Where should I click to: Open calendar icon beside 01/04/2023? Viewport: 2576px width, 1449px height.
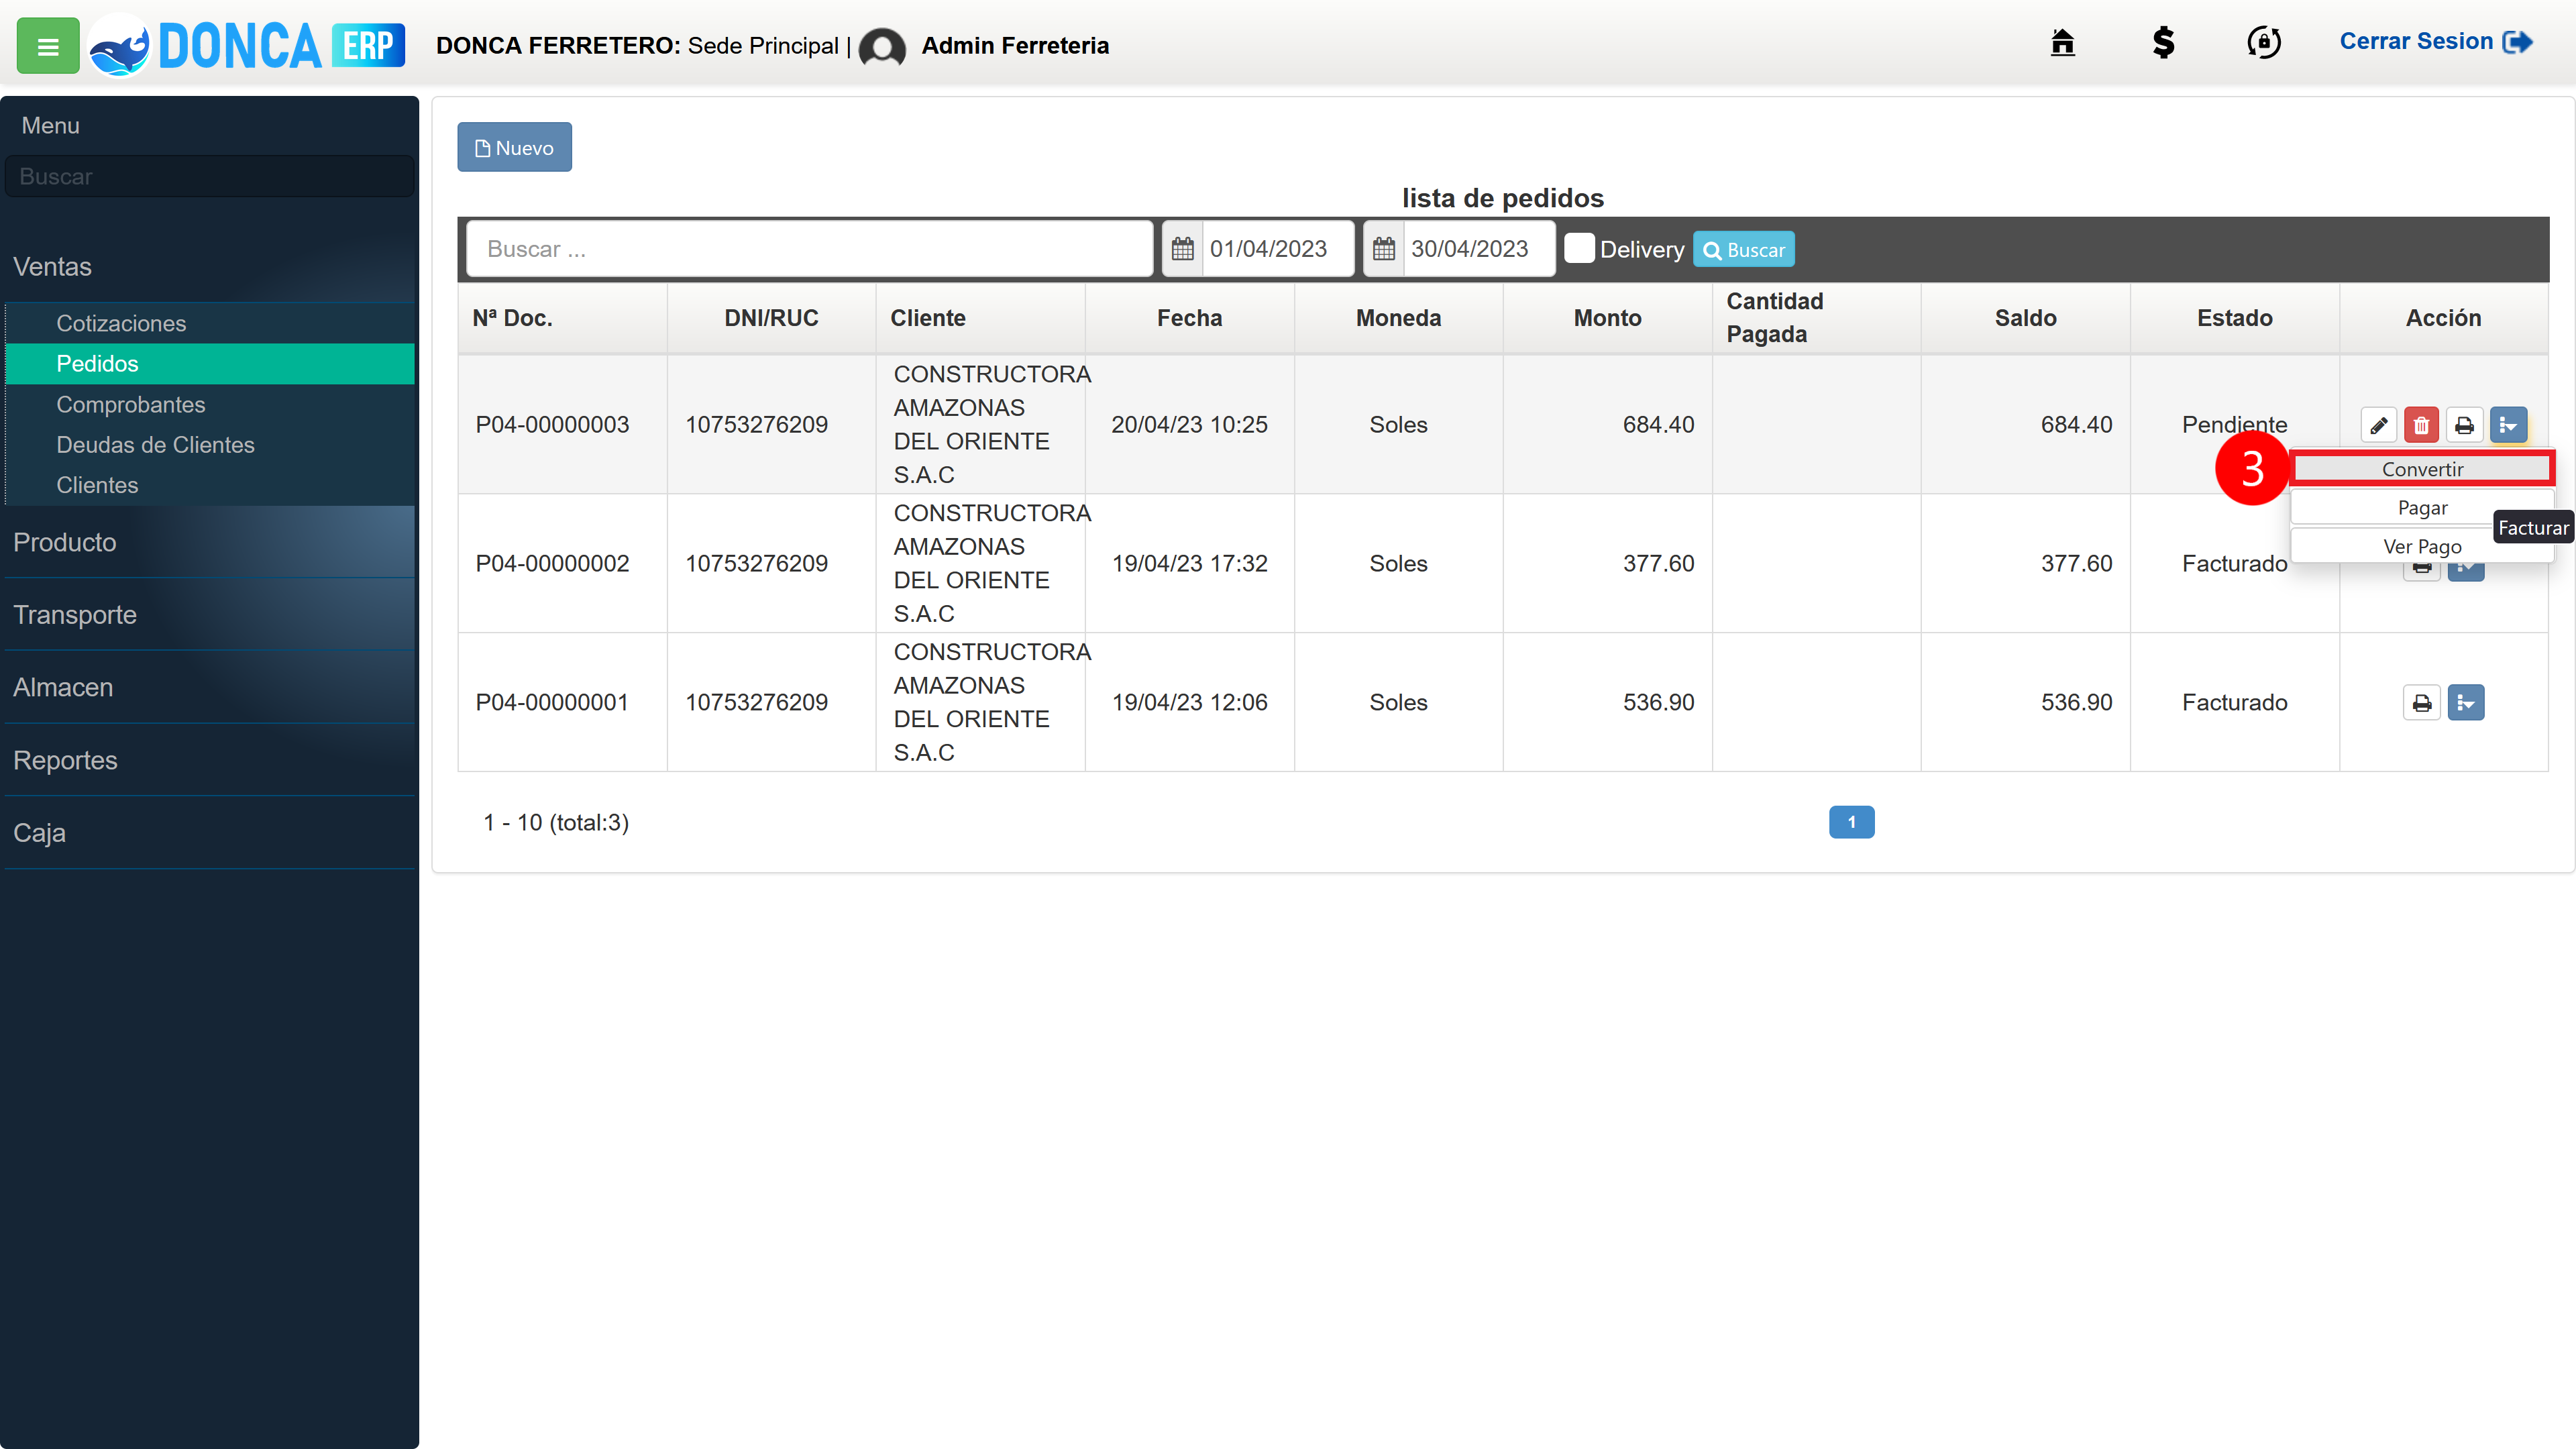pos(1182,249)
